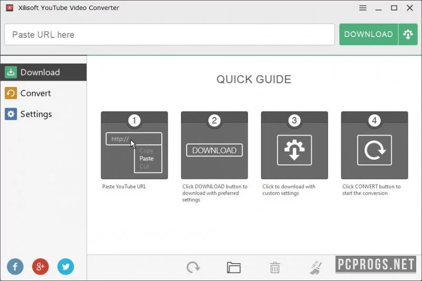This screenshot has width=422, height=281.
Task: Click the green Download sidebar icon
Action: pos(11,72)
